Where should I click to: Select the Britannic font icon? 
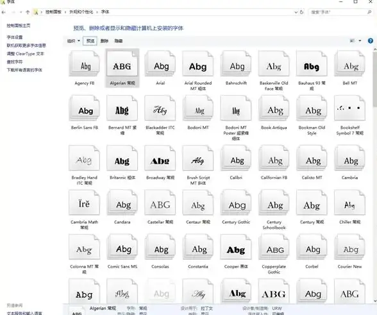[x=122, y=158]
